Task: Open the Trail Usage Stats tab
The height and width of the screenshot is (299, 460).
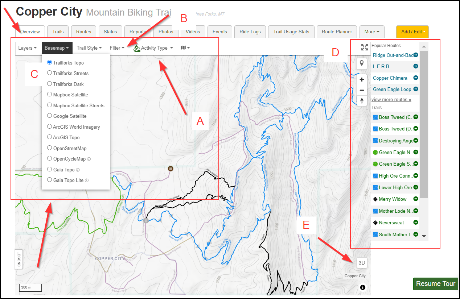Action: pos(291,32)
